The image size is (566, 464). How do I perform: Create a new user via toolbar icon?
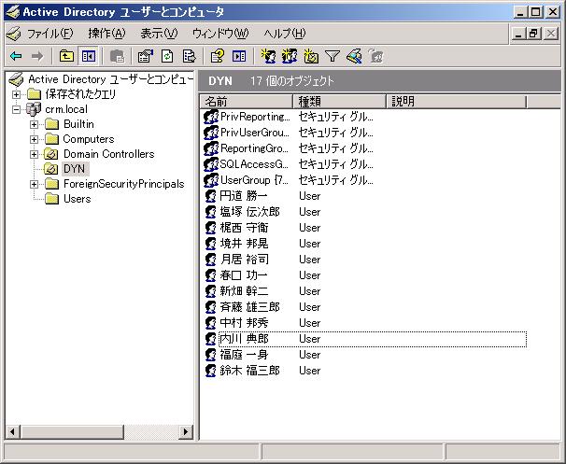click(268, 57)
